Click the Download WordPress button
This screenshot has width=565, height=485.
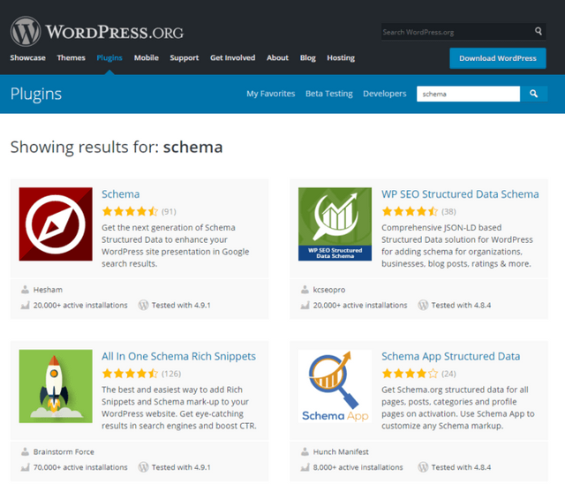(498, 58)
